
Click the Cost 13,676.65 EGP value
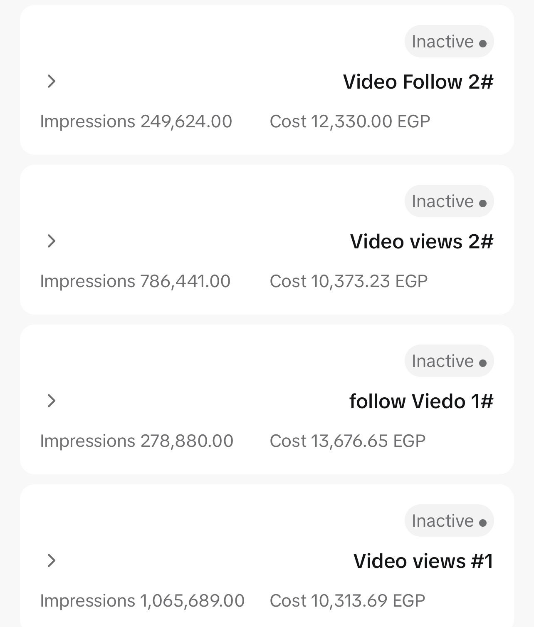coord(348,441)
